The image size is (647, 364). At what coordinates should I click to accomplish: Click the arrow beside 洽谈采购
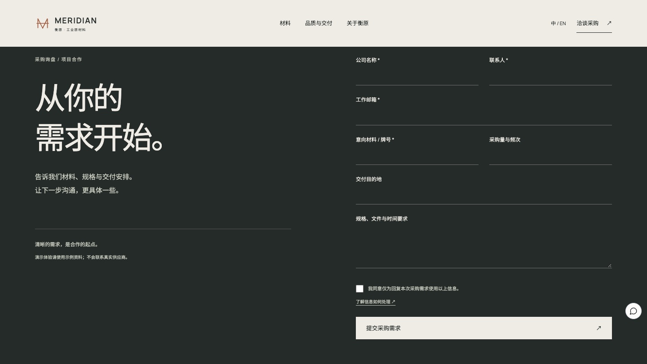click(x=609, y=23)
